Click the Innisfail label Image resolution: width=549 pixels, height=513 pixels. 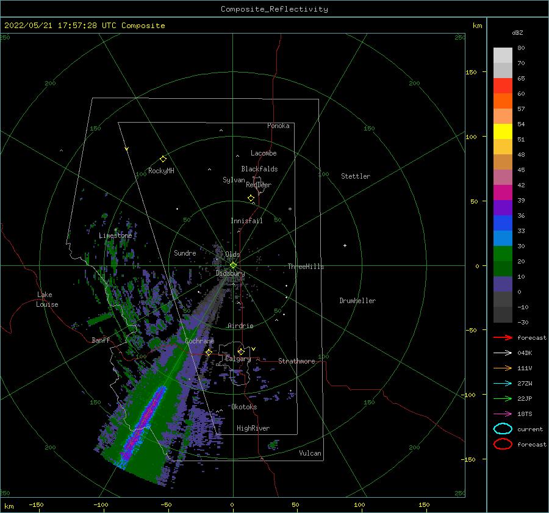point(246,221)
